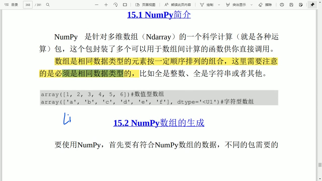Open the 15.1 NumPy简介 heading link

click(159, 15)
